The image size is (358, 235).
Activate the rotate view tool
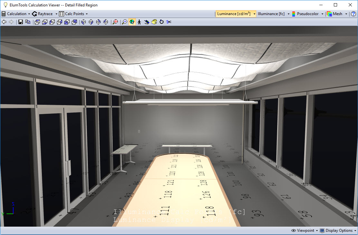coord(161,22)
